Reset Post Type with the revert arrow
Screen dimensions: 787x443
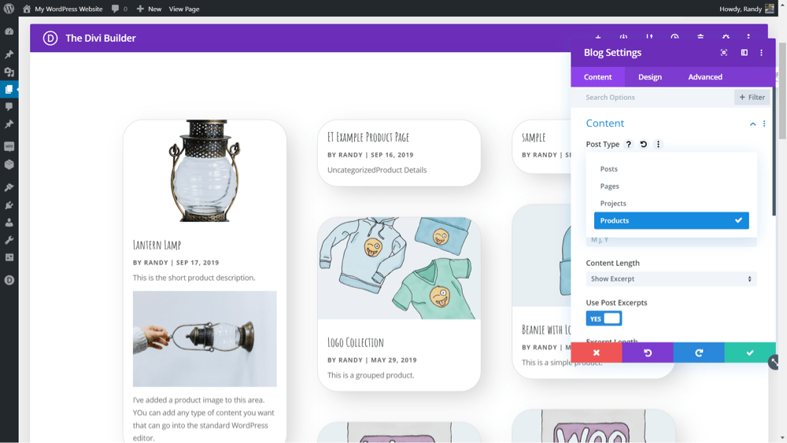644,144
